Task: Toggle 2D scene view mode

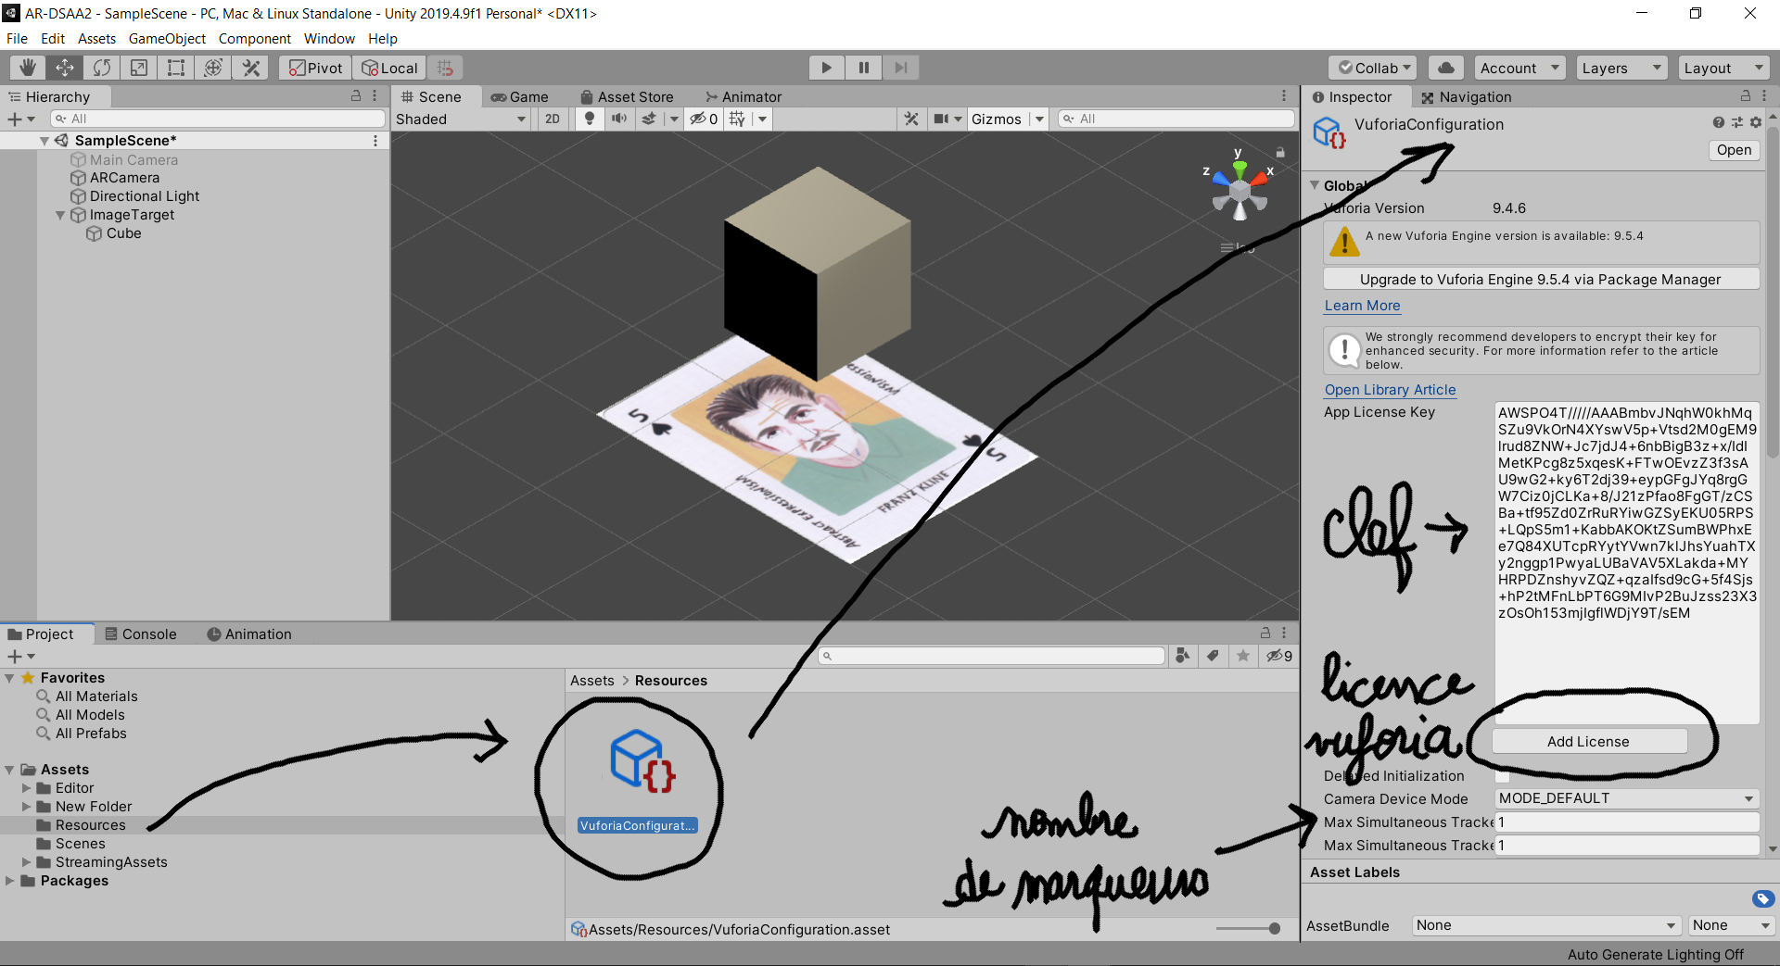Action: 553,119
